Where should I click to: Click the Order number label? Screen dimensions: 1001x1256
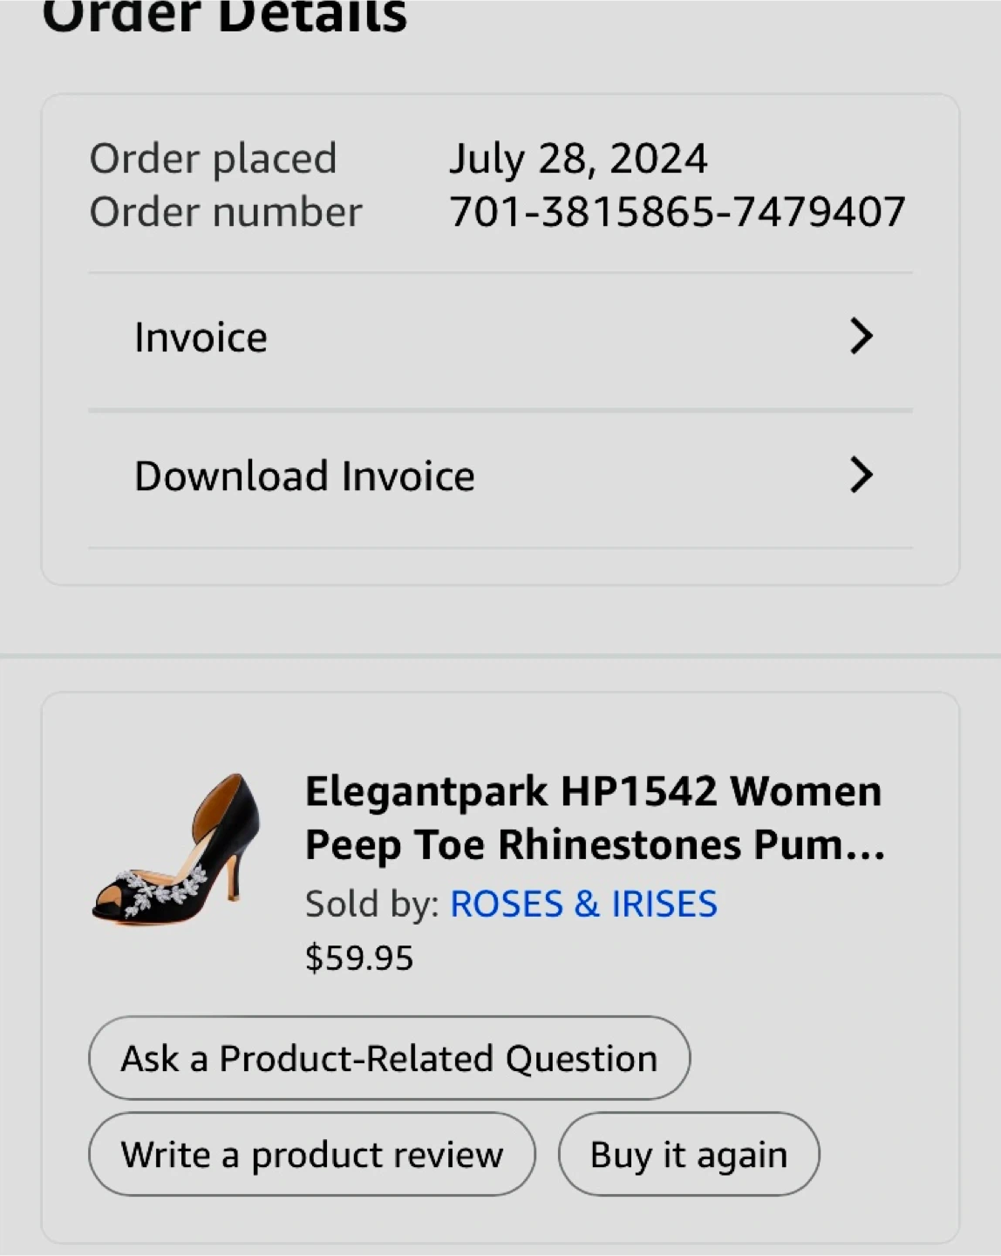tap(225, 212)
